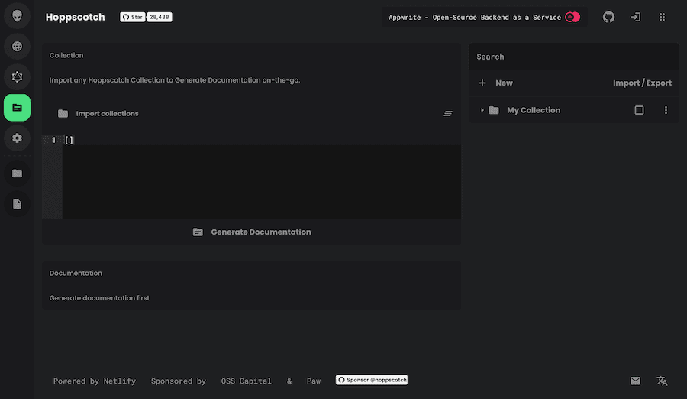Open My Collection three-dot options menu
The width and height of the screenshot is (687, 399).
(x=666, y=110)
